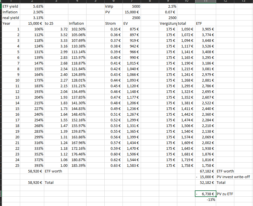Select the 52,182 € Total cell
The image size is (253, 206).
pos(206,182)
